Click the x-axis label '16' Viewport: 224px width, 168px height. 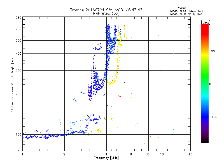point(190,154)
